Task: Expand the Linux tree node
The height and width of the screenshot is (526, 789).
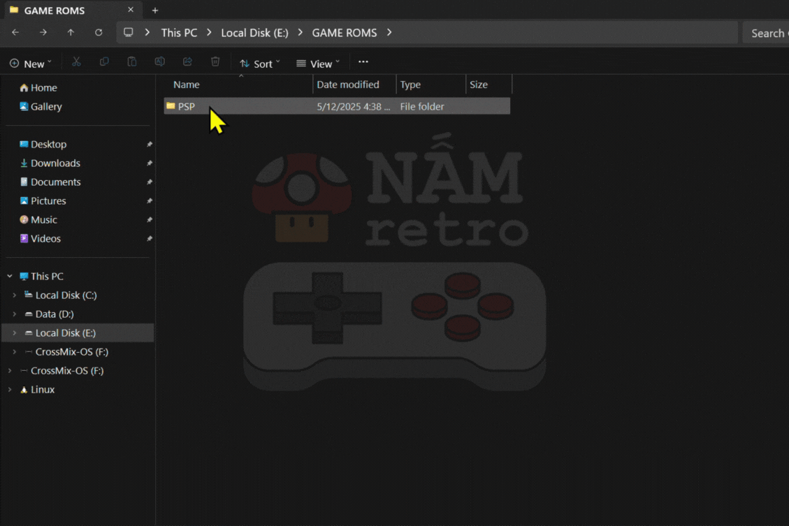Action: pos(10,390)
